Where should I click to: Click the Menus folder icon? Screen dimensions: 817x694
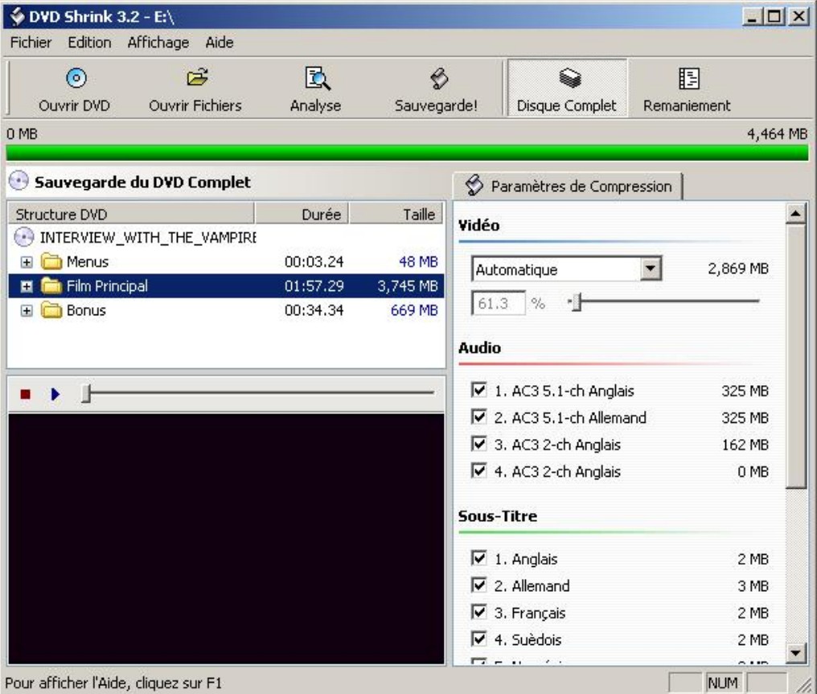[x=51, y=261]
